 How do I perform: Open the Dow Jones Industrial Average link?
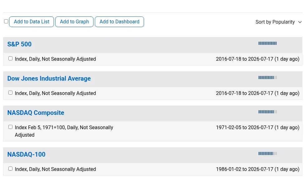point(49,78)
